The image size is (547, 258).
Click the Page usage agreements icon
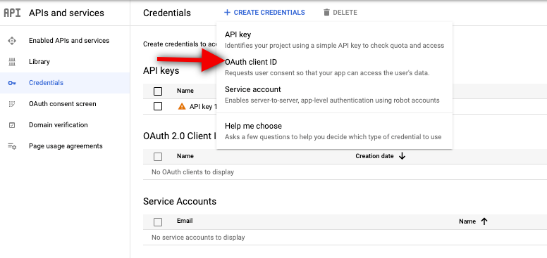[x=12, y=146]
